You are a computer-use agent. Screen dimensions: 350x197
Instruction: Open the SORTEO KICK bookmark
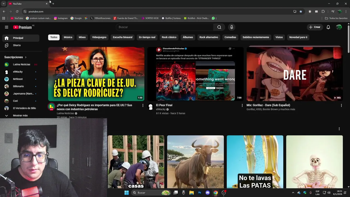(x=150, y=18)
